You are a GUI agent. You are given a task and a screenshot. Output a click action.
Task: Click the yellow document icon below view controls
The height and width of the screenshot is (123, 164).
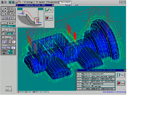pos(13,18)
